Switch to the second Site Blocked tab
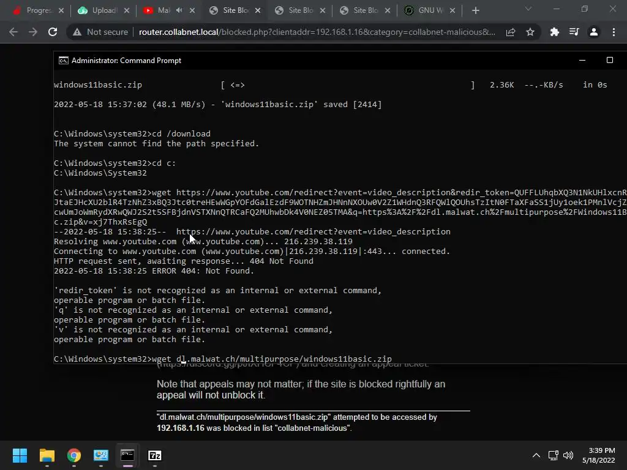The width and height of the screenshot is (627, 470). click(x=295, y=10)
